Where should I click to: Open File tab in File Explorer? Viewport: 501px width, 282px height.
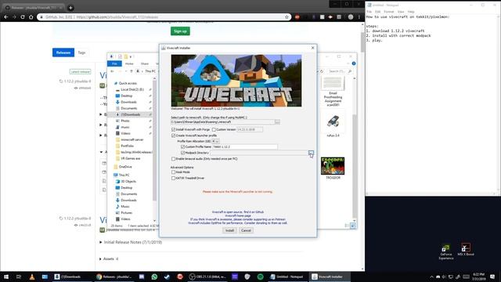[114, 63]
